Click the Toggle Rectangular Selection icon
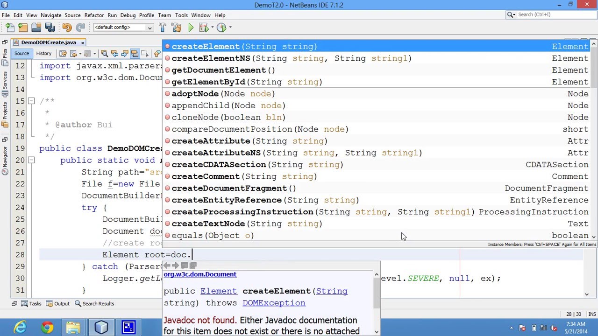Viewport: 598px width, 336px height. click(x=144, y=54)
